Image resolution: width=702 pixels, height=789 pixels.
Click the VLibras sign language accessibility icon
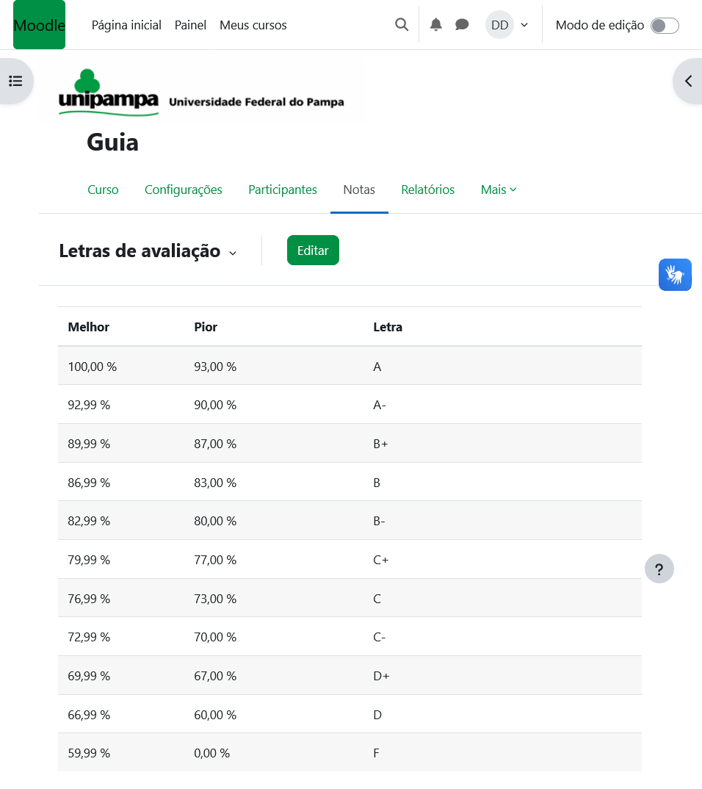675,275
